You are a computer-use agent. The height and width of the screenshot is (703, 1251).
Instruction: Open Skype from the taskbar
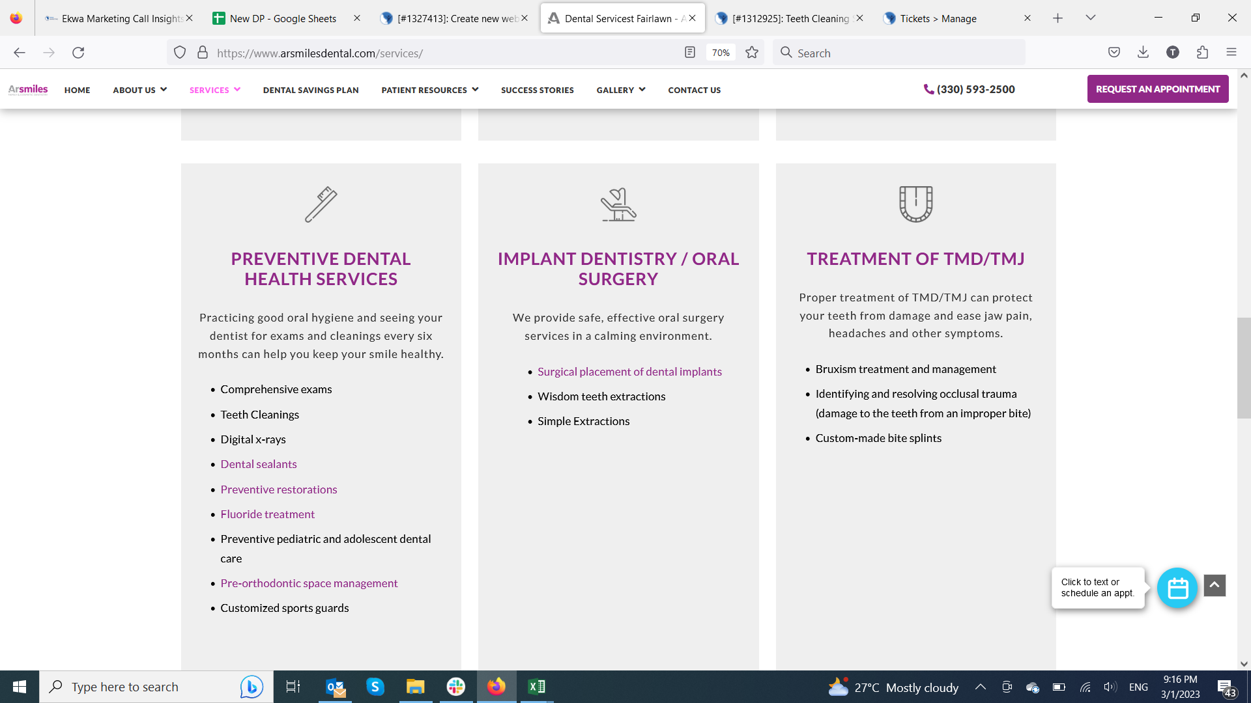pos(375,687)
